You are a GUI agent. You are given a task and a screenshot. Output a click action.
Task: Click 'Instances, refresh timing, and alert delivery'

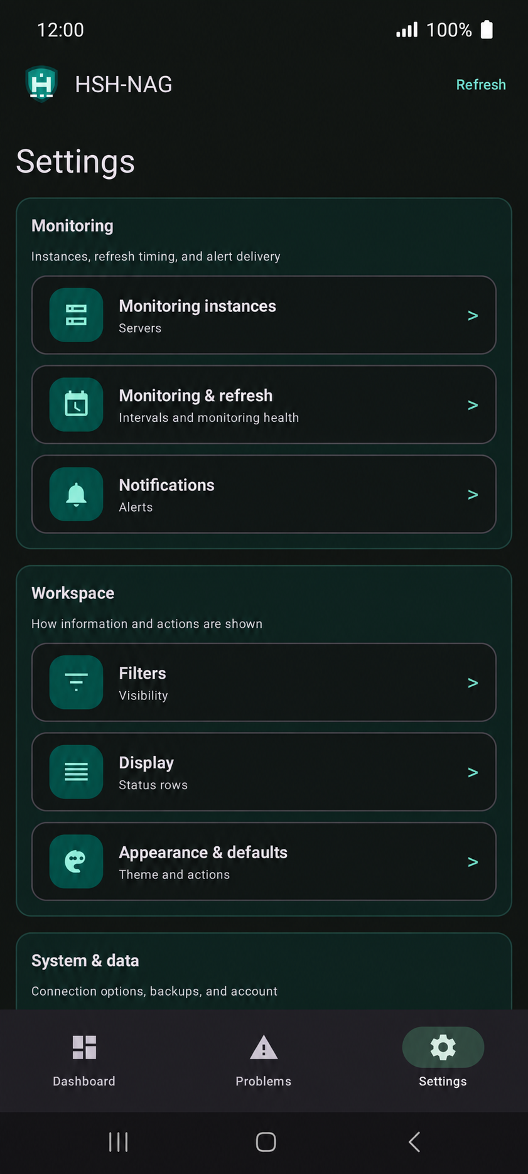pos(156,256)
